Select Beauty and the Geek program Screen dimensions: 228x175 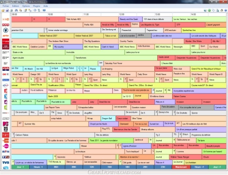click(x=130, y=19)
